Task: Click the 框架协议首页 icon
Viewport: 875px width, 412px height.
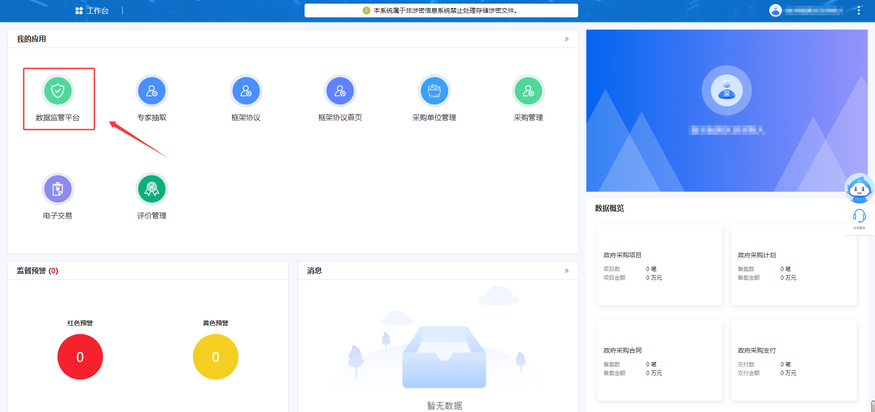Action: 340,91
